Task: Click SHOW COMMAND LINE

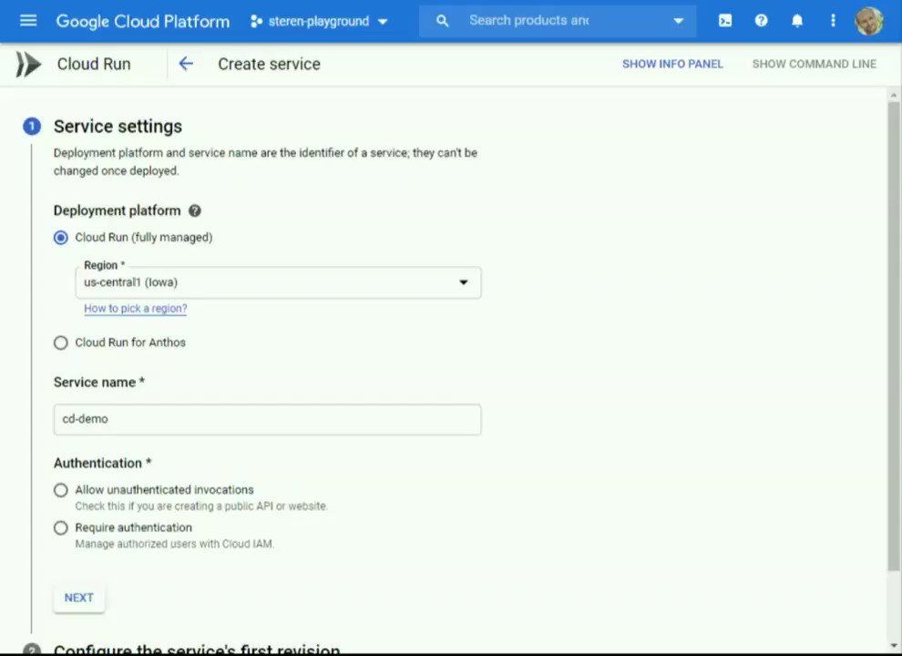Action: 814,64
